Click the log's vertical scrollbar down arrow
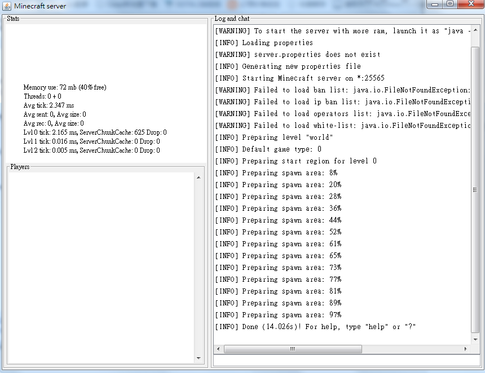485x373 pixels. (475, 339)
